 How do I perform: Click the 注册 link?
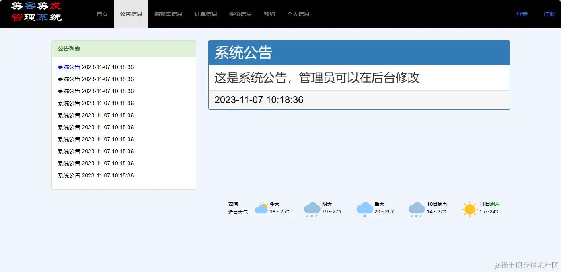549,14
